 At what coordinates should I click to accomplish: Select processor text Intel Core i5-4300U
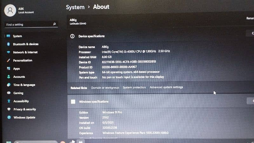[x=136, y=51]
